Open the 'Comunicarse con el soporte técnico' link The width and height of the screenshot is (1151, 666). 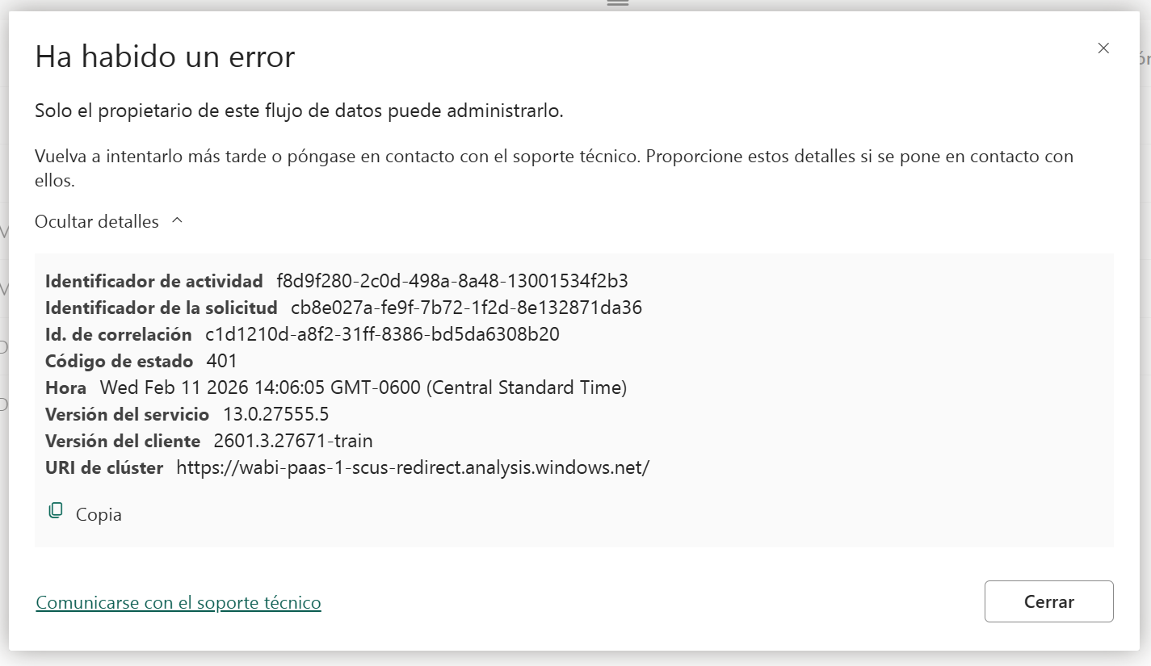(179, 602)
